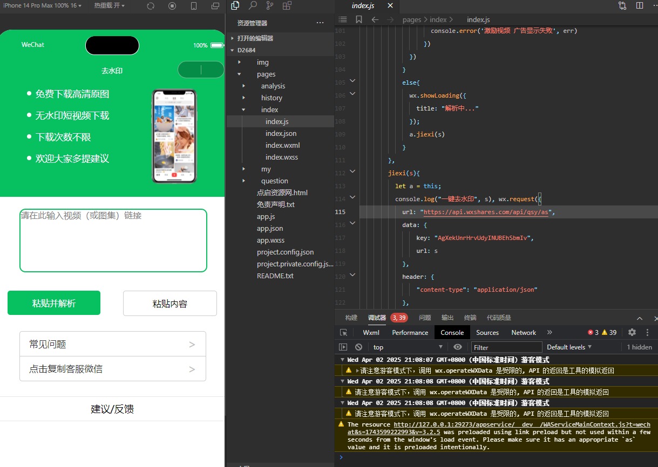Click the compare changes icon at editor top right
The height and width of the screenshot is (467, 658).
pyautogui.click(x=622, y=6)
